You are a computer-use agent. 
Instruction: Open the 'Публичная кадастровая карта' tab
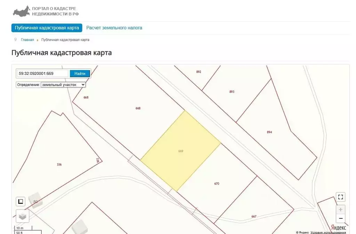pyautogui.click(x=47, y=28)
